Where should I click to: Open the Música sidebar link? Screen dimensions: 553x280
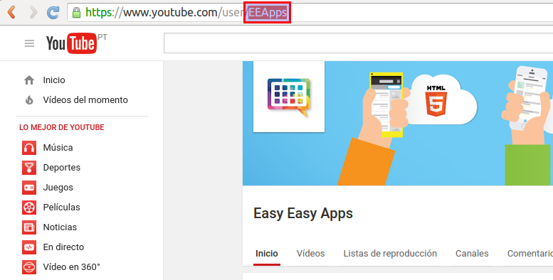click(x=58, y=148)
